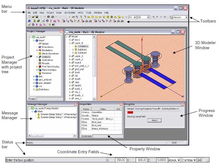Switch to the Project tab
The height and width of the screenshot is (164, 220).
[32, 99]
